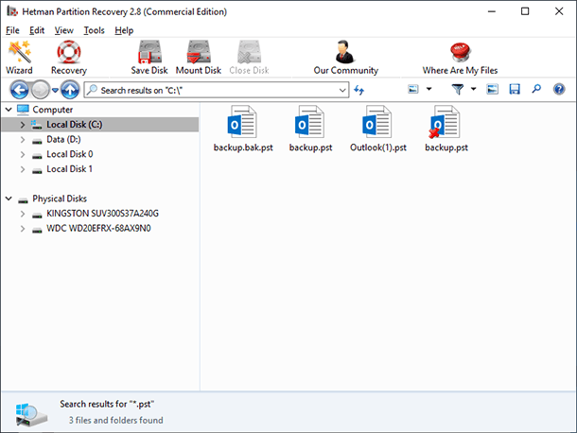The width and height of the screenshot is (577, 433).
Task: Select Local Disk 1
Action: [69, 169]
